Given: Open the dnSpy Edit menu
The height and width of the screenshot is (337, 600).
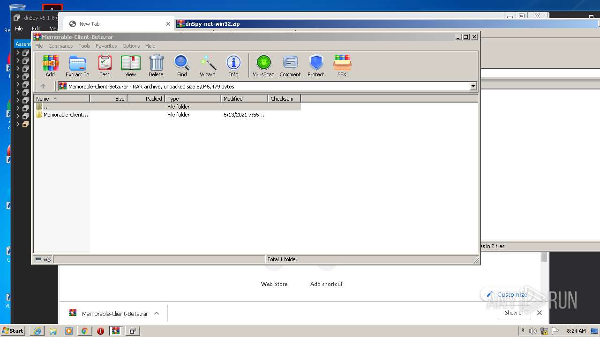Looking at the screenshot, I should [x=36, y=29].
